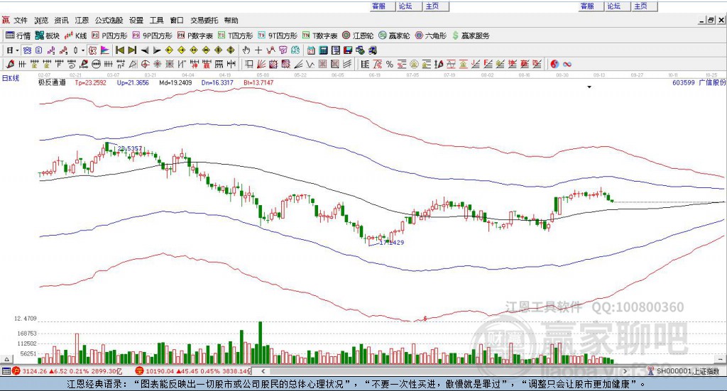Open the 资讯 menu

[61, 21]
